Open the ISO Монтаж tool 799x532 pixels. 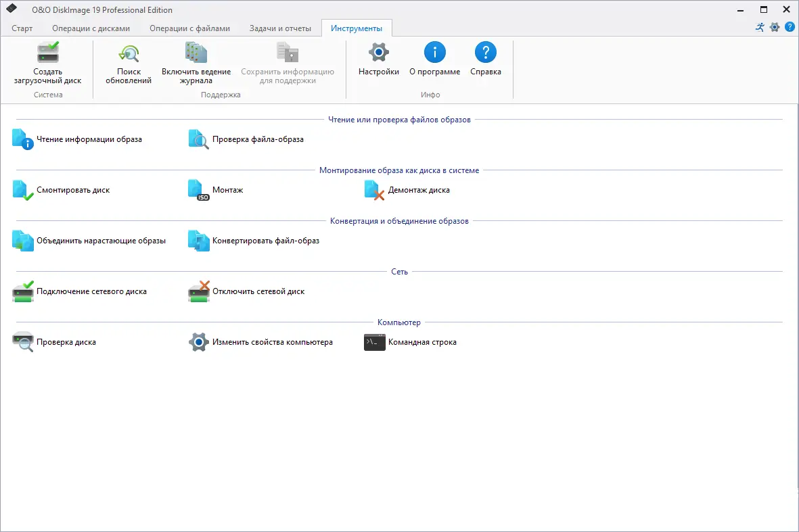point(227,190)
